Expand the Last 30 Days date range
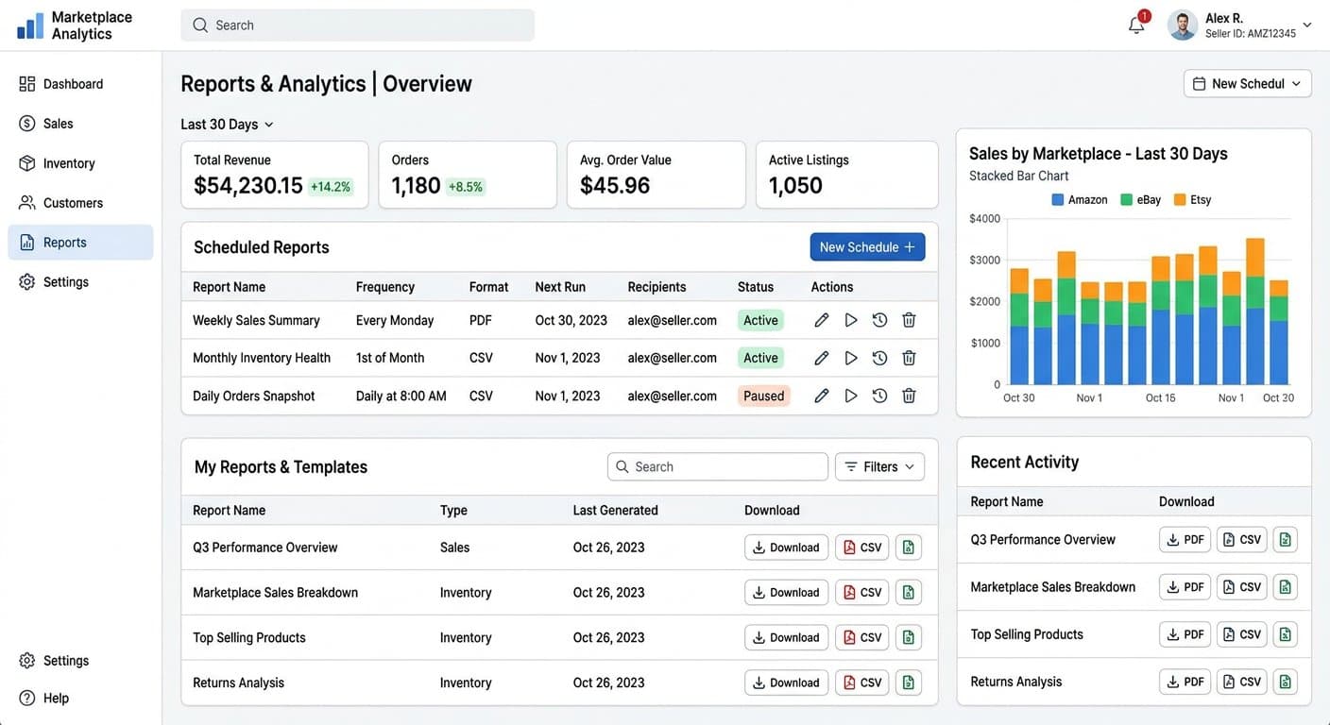The image size is (1330, 725). pos(227,125)
